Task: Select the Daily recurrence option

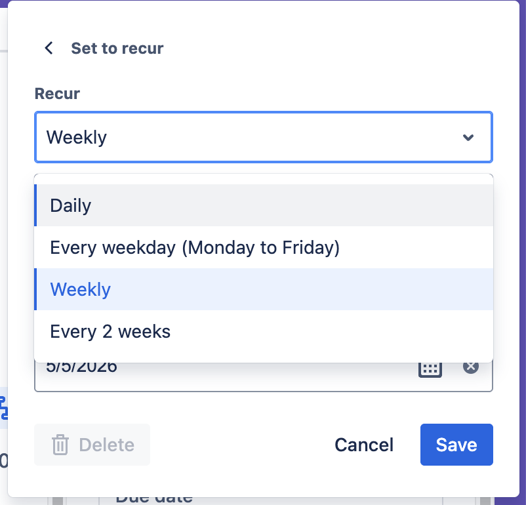Action: (x=71, y=205)
